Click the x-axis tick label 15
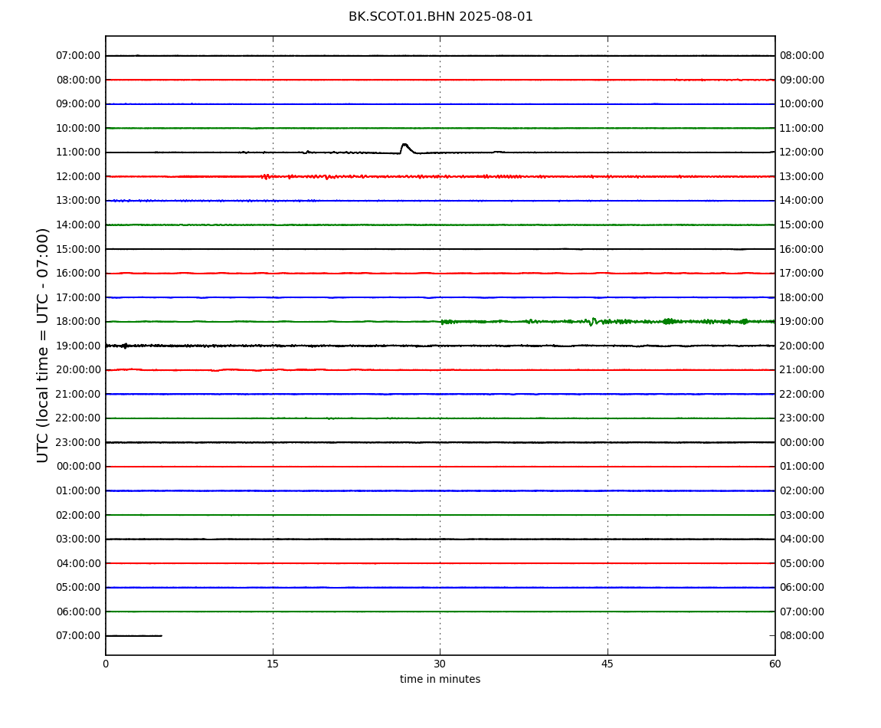This screenshot has height=728, width=881. 273,664
